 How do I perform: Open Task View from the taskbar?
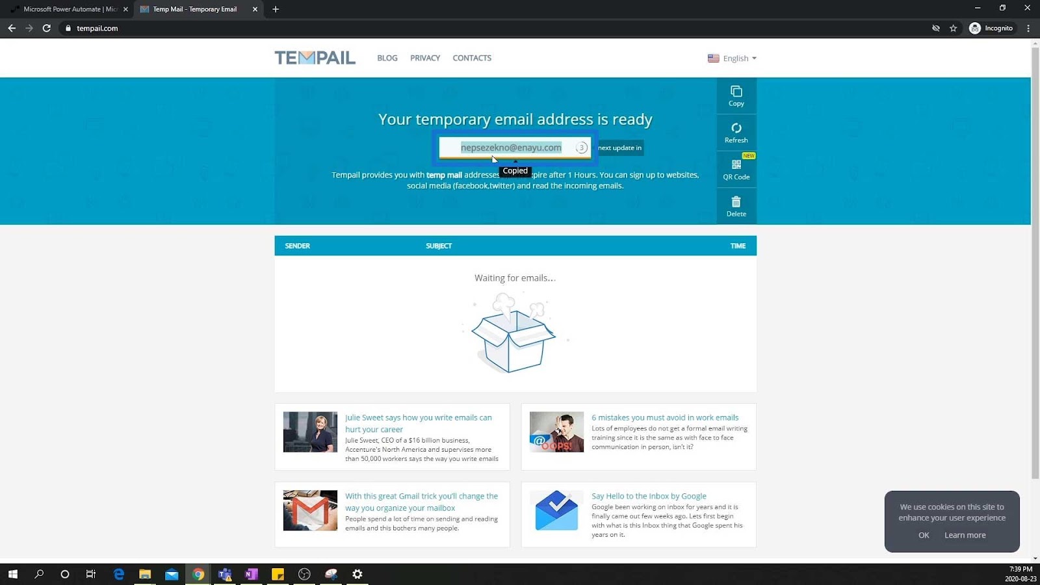pyautogui.click(x=91, y=574)
